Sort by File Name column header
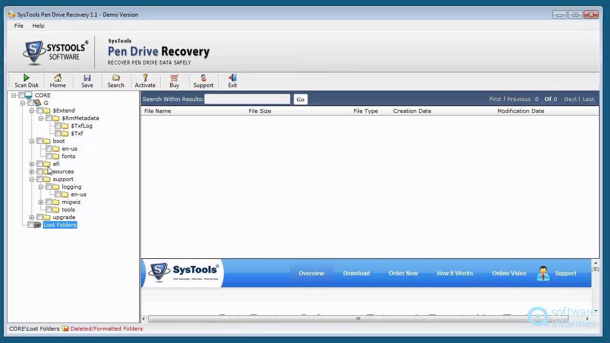Viewport: 610px width, 343px height. tap(193, 111)
